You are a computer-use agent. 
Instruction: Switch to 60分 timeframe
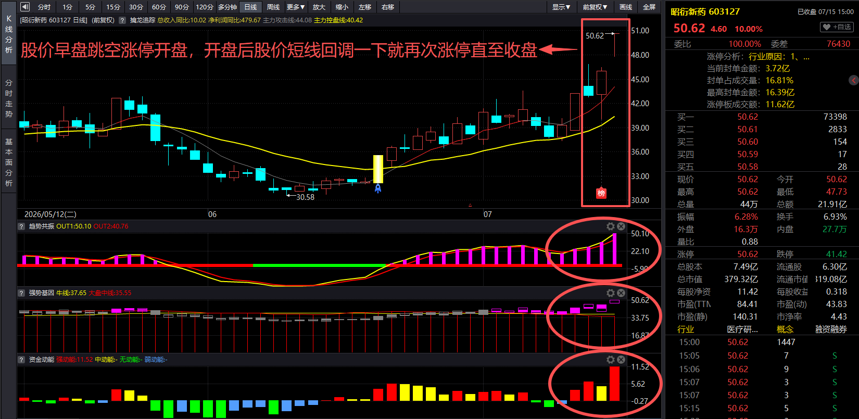pyautogui.click(x=159, y=7)
